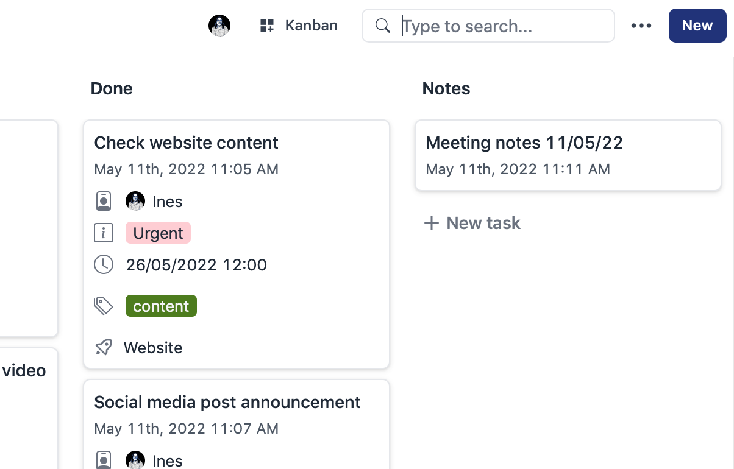Open the Check website content card
This screenshot has width=734, height=469.
click(x=187, y=143)
